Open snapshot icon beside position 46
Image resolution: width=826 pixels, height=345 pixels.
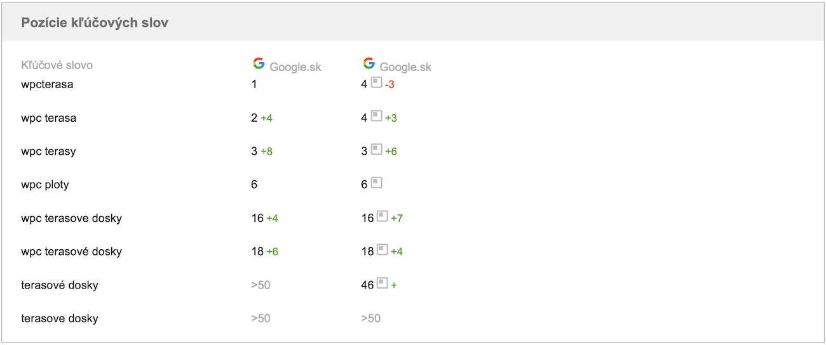click(x=382, y=283)
